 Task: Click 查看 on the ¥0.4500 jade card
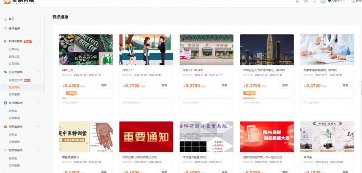[x=104, y=85]
